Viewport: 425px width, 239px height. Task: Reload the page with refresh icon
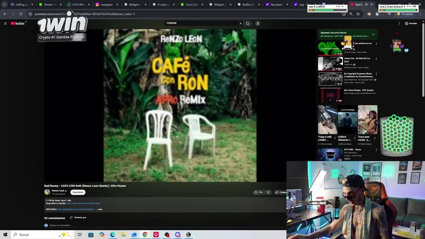pyautogui.click(x=20, y=14)
